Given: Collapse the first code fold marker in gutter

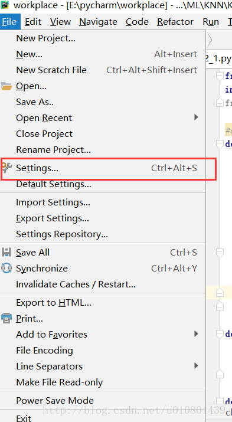Looking at the screenshot, I should (x=220, y=76).
